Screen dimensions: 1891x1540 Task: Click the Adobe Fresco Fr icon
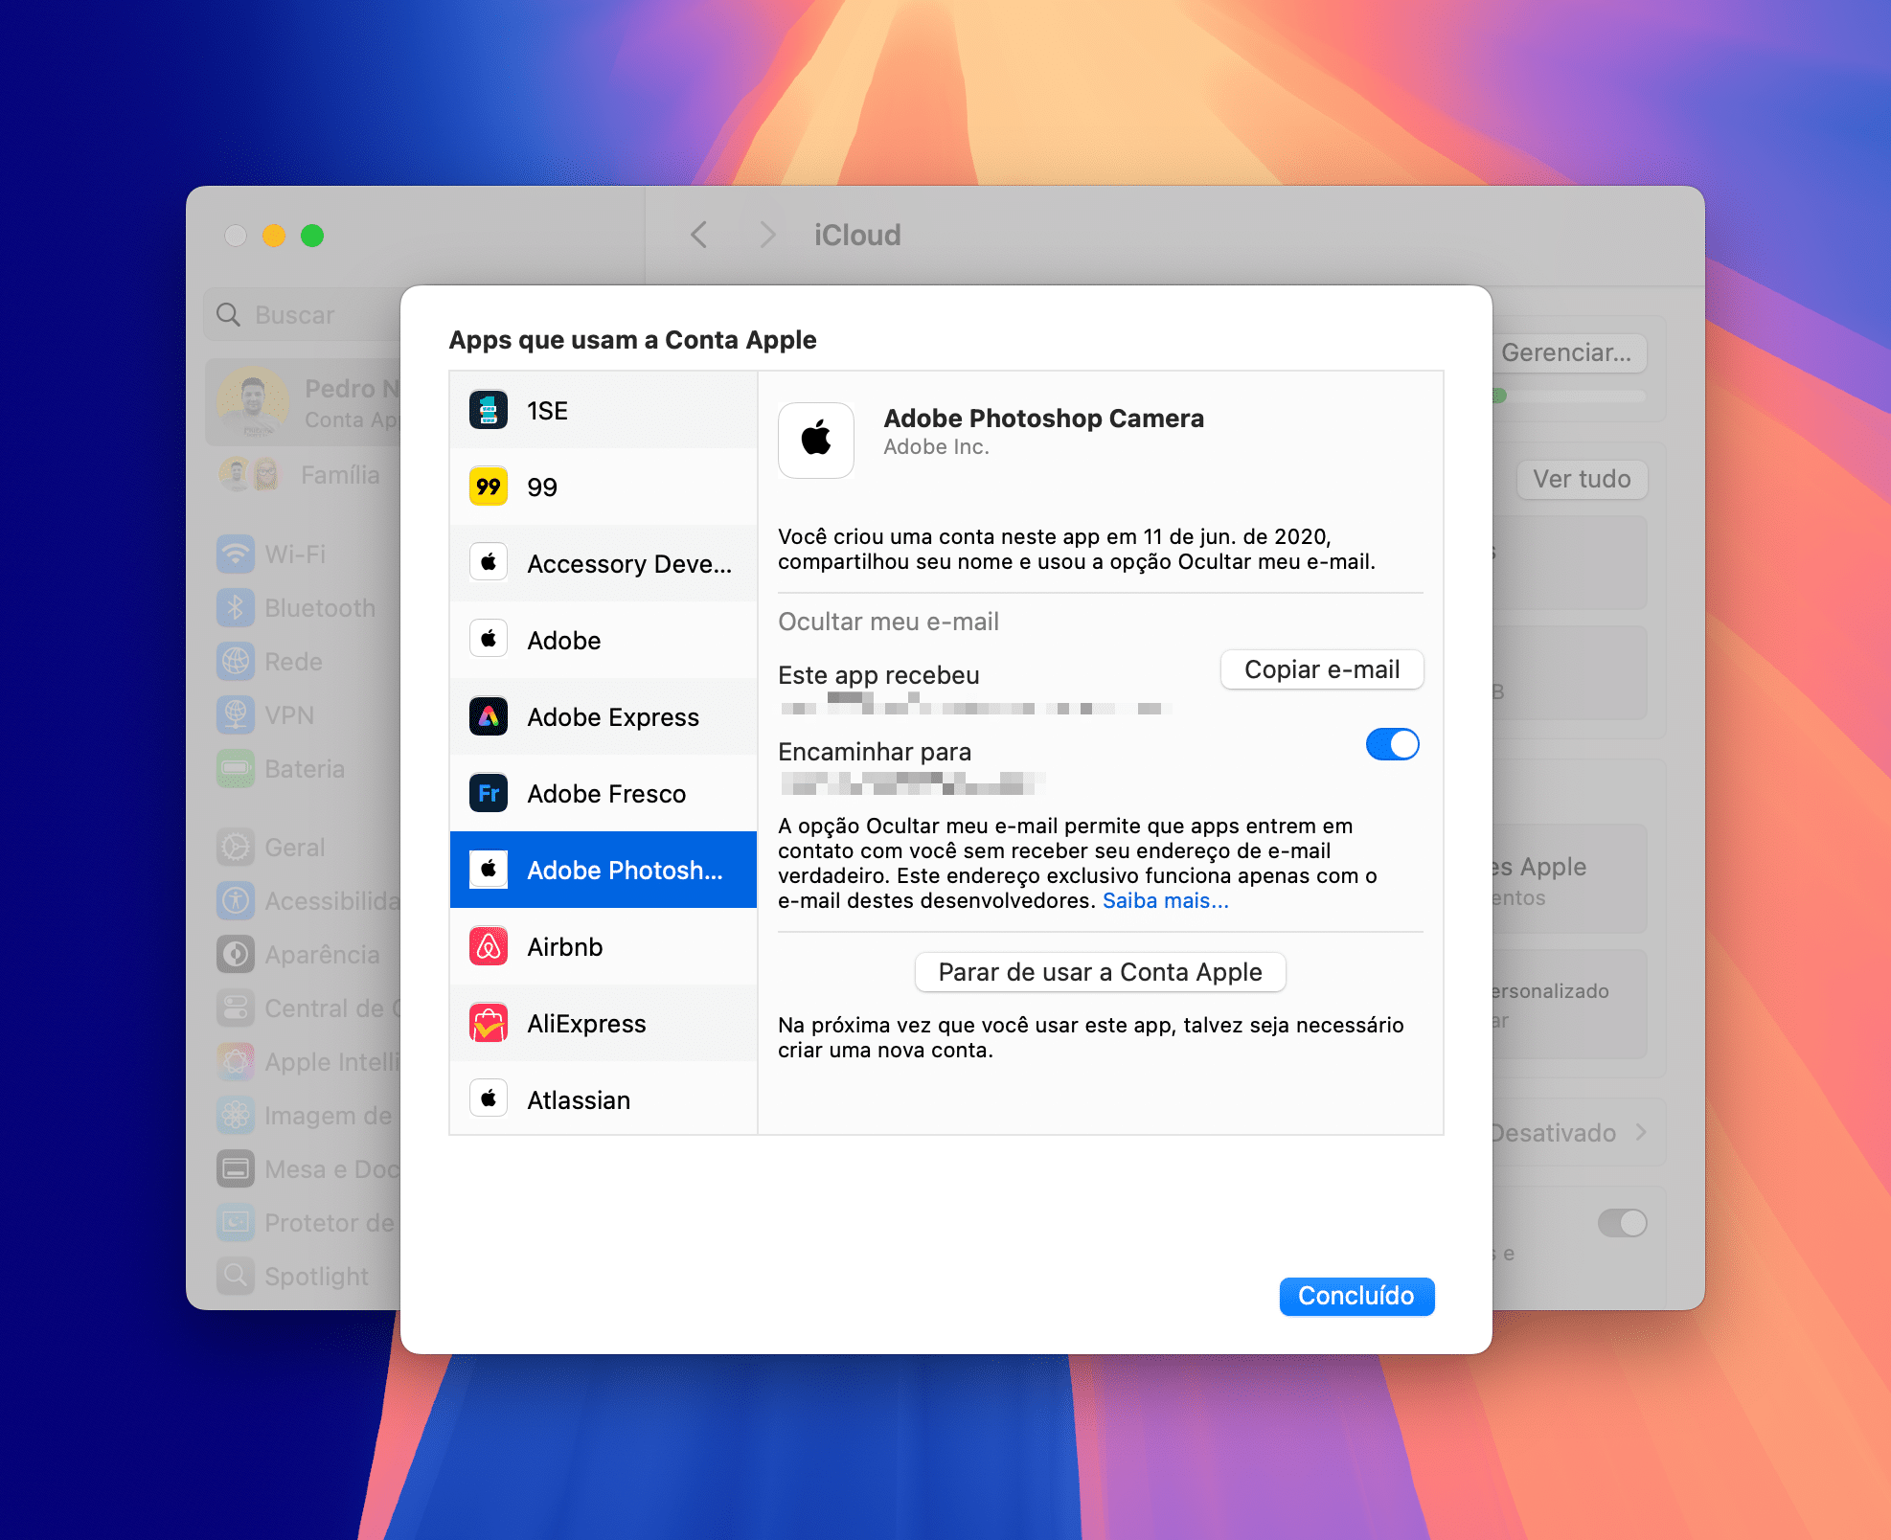click(489, 793)
